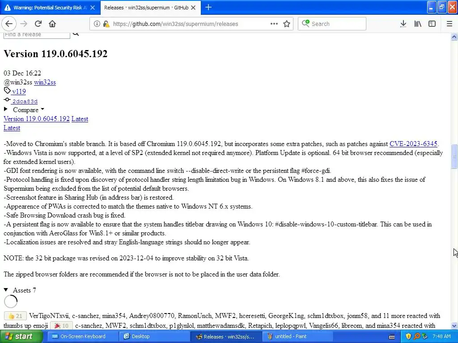Click the Latest link beside version link

coord(80,119)
